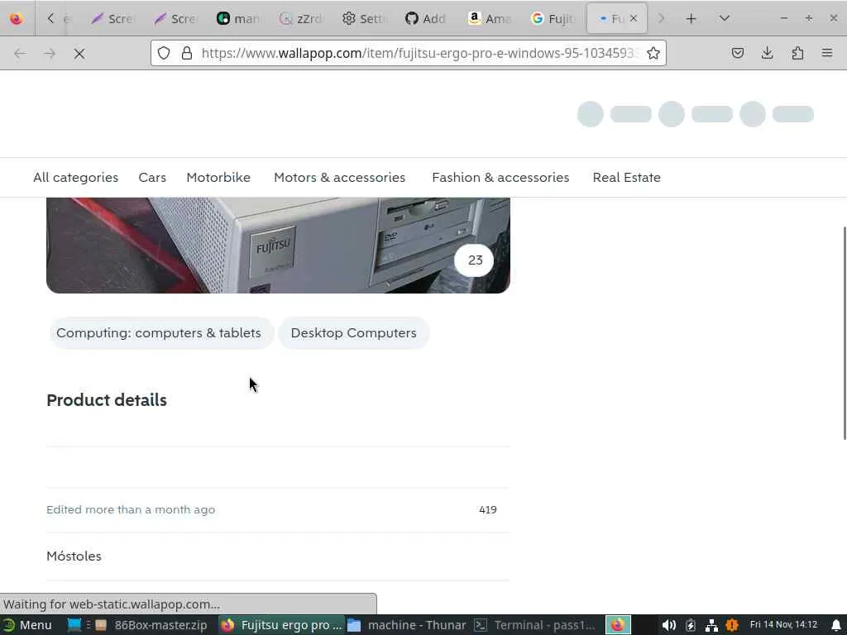Open the network connection tray icon
The image size is (847, 635).
[711, 625]
